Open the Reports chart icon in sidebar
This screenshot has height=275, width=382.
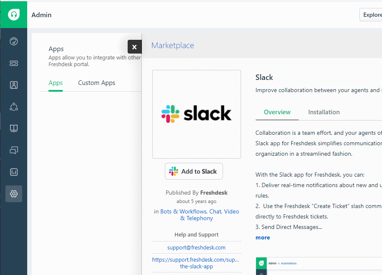click(14, 172)
